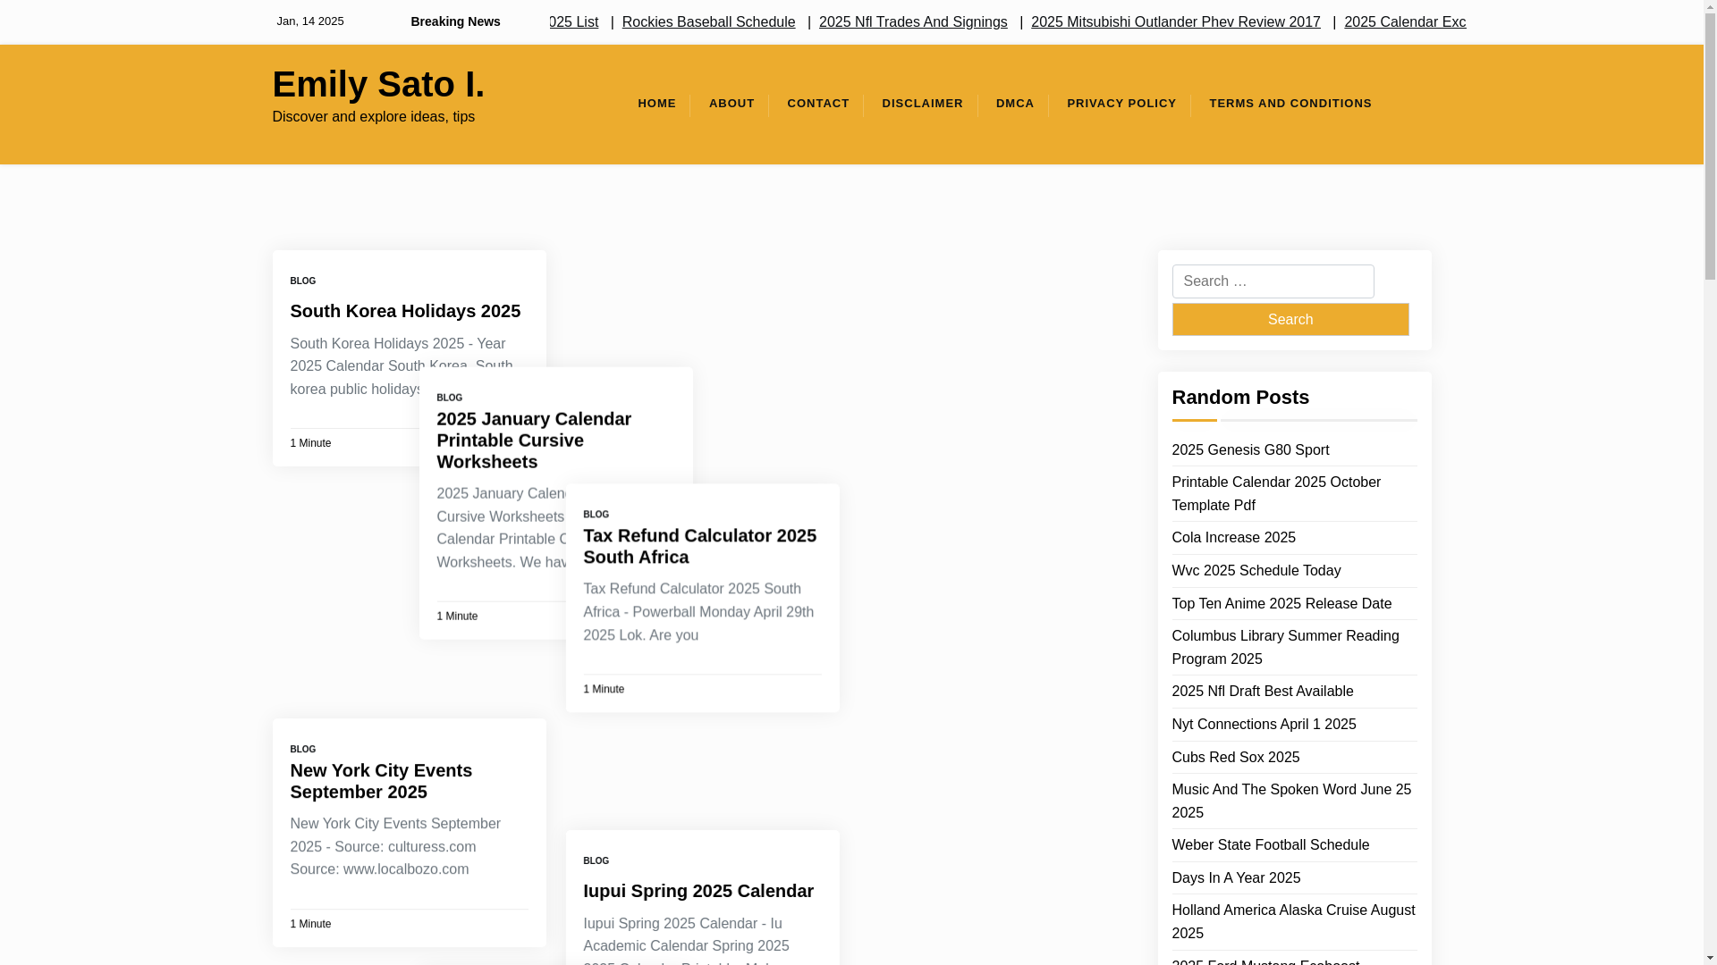This screenshot has height=965, width=1717.
Task: Open Printable Calendar 2025 October Template Pdf
Action: (1276, 494)
